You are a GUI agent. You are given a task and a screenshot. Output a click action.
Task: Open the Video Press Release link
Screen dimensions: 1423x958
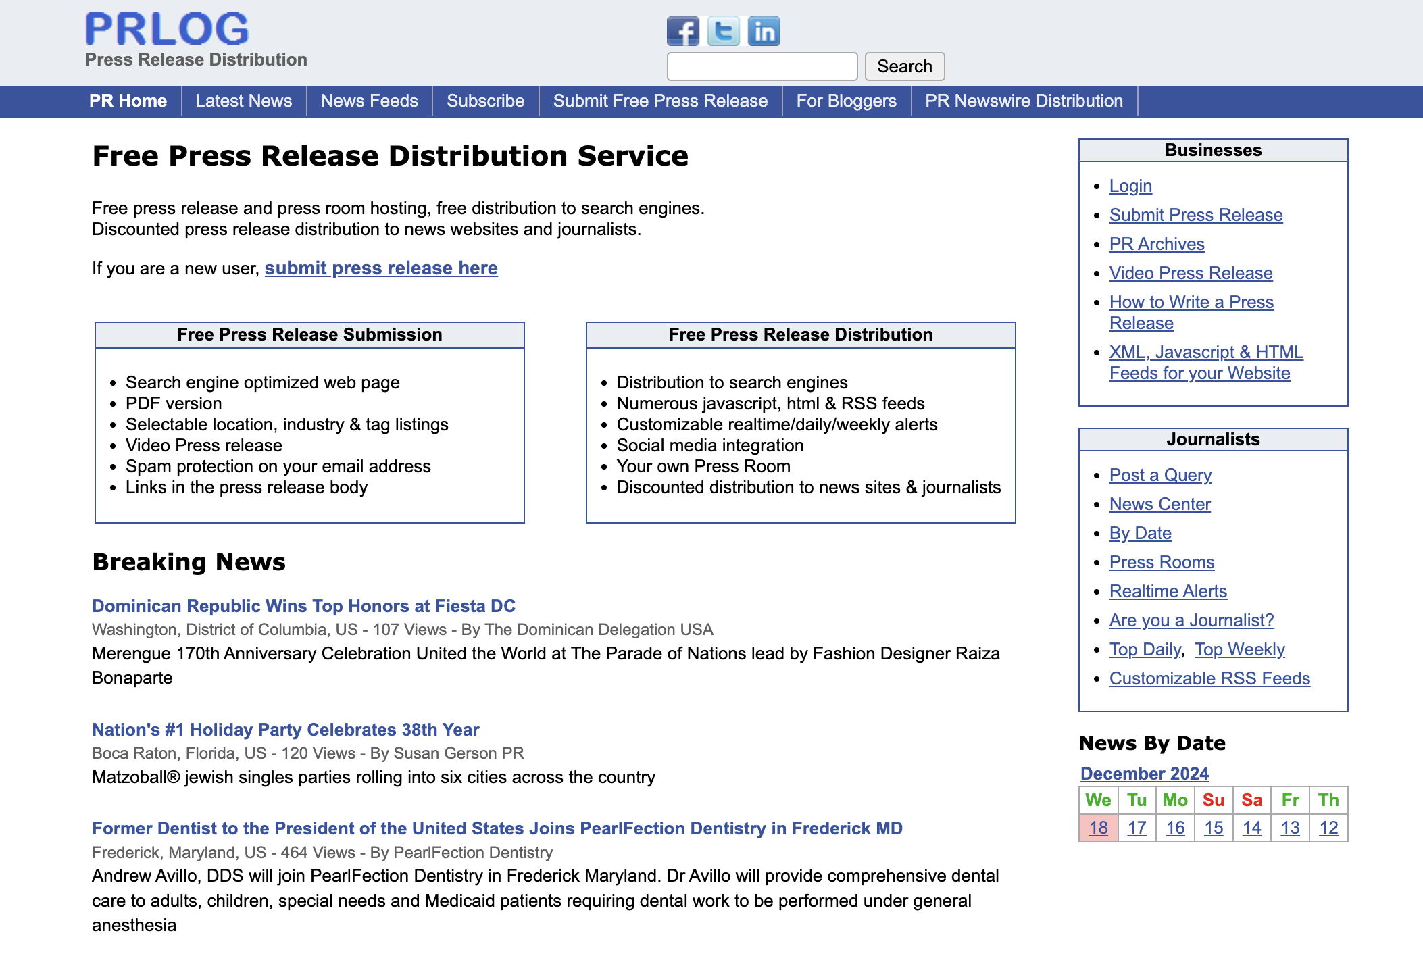pyautogui.click(x=1191, y=273)
